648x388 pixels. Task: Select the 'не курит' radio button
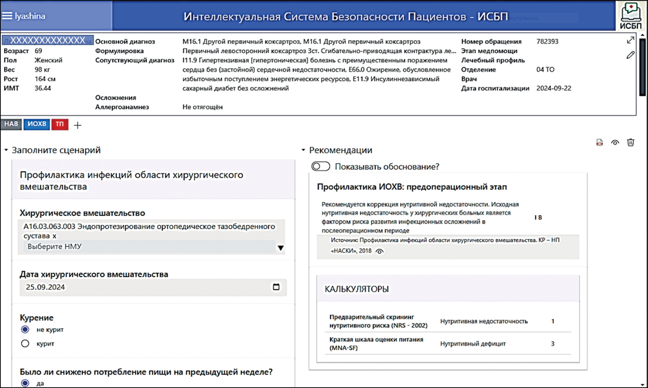pos(25,330)
